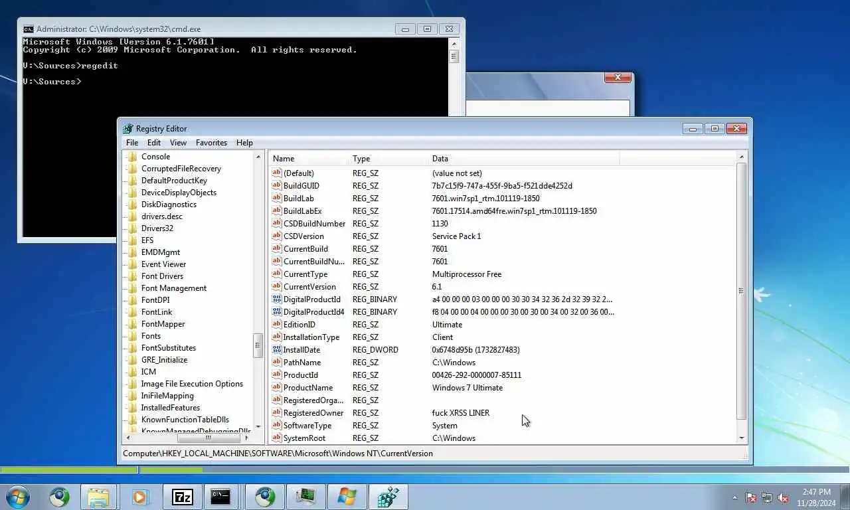Viewport: 850px width, 510px height.
Task: Open the View menu in Registry Editor
Action: 178,143
